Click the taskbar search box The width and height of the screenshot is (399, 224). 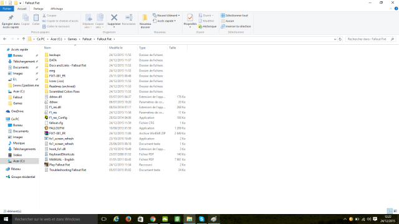(55, 219)
